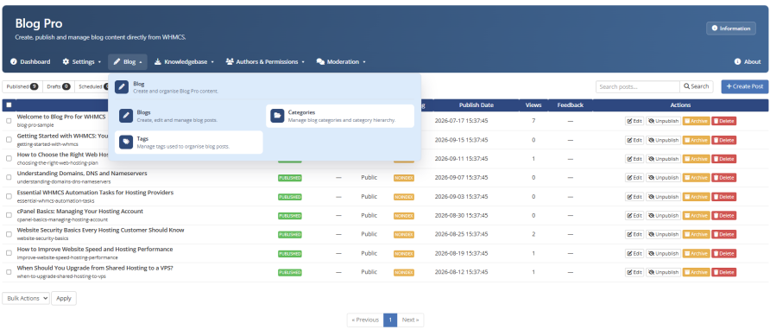
Task: Unpublish the cPanel Basics post
Action: pos(664,216)
